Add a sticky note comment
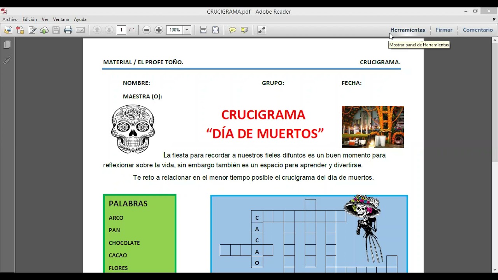 tap(233, 30)
